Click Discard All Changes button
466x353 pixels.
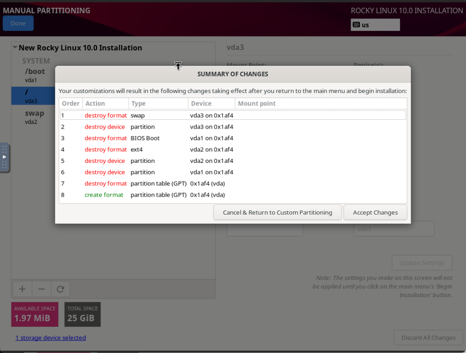pos(428,338)
